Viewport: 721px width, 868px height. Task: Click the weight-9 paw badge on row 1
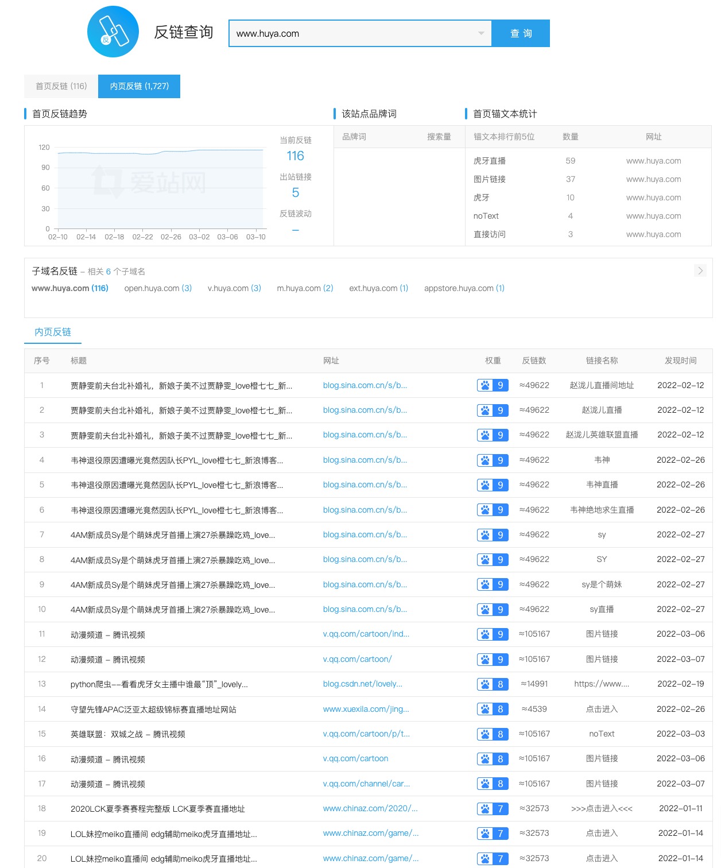click(492, 385)
